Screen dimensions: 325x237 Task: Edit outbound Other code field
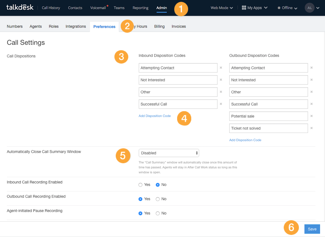click(269, 92)
